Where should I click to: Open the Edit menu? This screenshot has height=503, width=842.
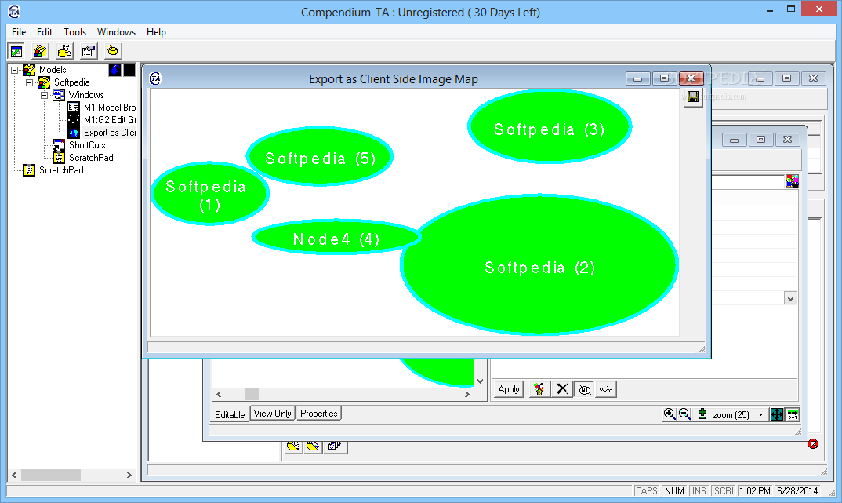[x=45, y=32]
